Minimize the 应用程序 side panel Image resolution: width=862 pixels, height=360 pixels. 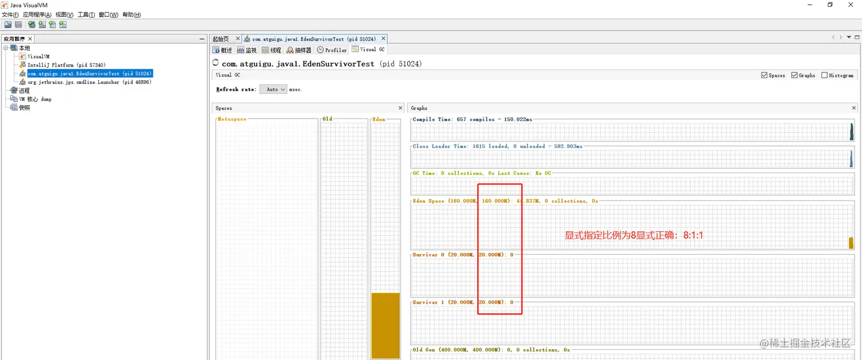coord(202,39)
